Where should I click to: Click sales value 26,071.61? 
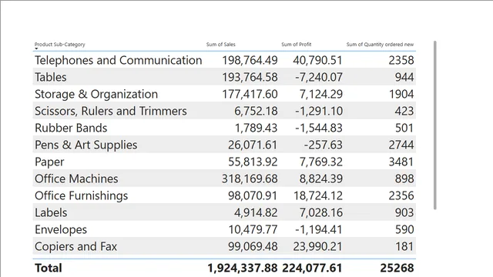253,145
